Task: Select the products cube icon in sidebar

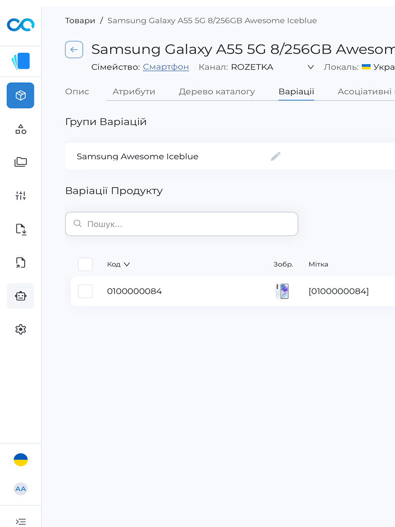Action: click(x=20, y=96)
